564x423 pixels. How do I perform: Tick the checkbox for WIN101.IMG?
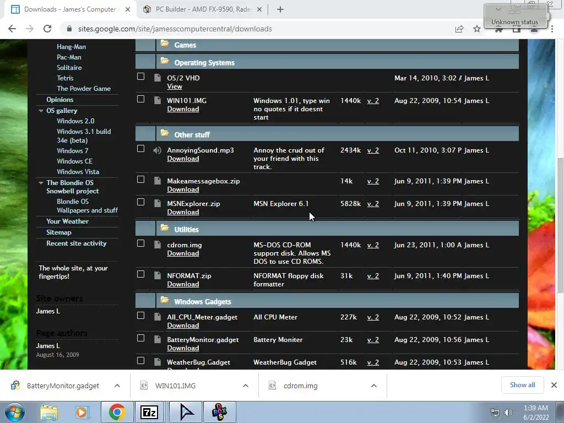click(140, 99)
